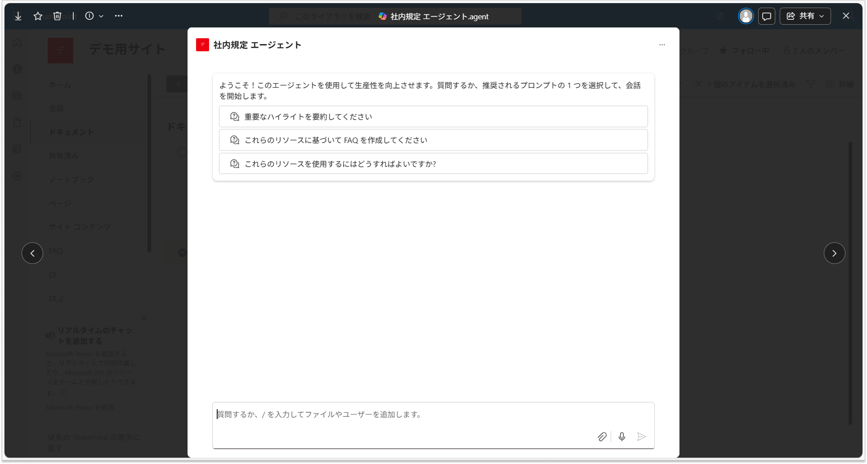Go to previous file with left arrow

(x=32, y=253)
